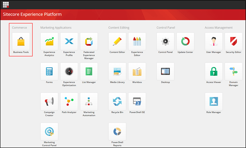
Task: Launch the Content Editor
Action: tap(117, 41)
